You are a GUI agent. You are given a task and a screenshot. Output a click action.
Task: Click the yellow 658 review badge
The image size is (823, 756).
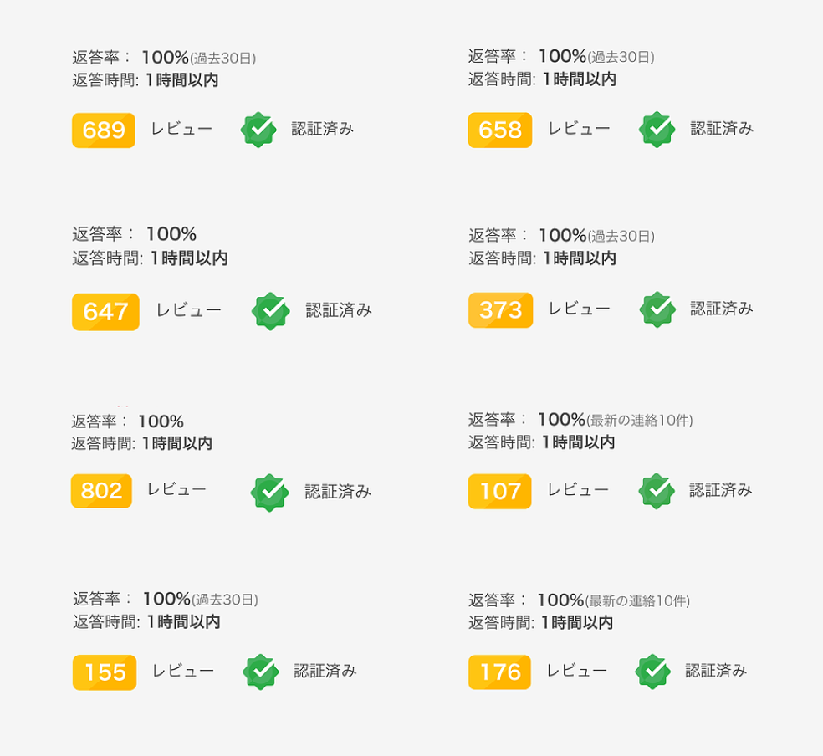pos(499,130)
